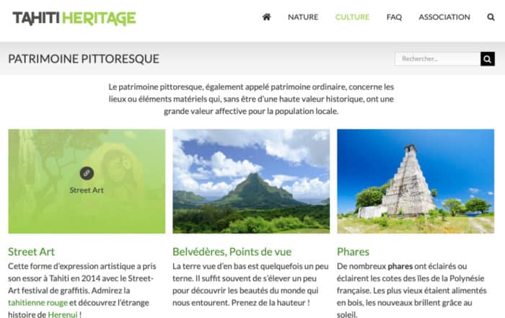Click the Street Art overlay caption
Screen dimensions: 505x318
87,190
